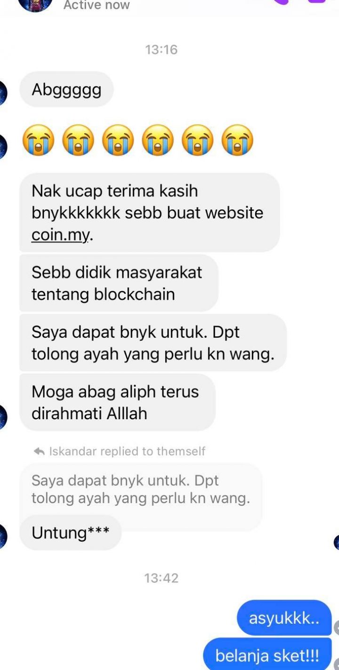339x670 pixels.
Task: Tap the blue "belanja sket!!!" sent message
Action: (267, 654)
